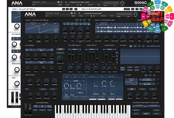Open help question mark icon in front ANA window
Screen dimensions: 174x118
tap(72, 13)
